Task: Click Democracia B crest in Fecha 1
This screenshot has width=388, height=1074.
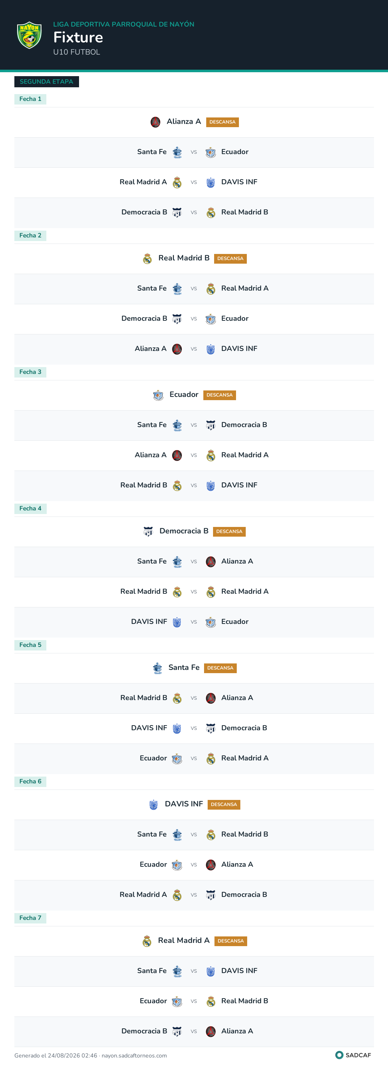Action: [x=177, y=213]
